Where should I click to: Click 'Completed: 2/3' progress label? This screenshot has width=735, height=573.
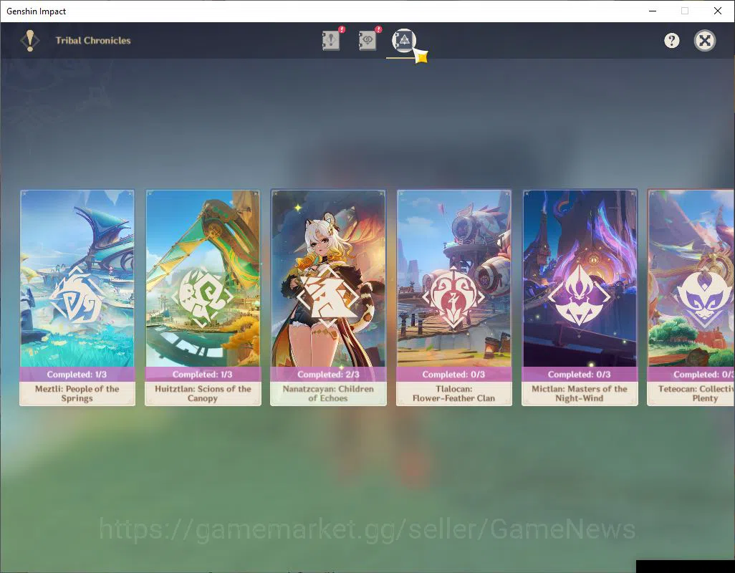(328, 375)
